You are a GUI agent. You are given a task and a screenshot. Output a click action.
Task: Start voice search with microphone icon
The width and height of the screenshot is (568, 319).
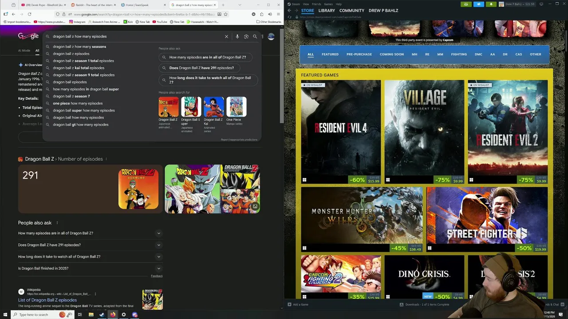click(x=237, y=36)
